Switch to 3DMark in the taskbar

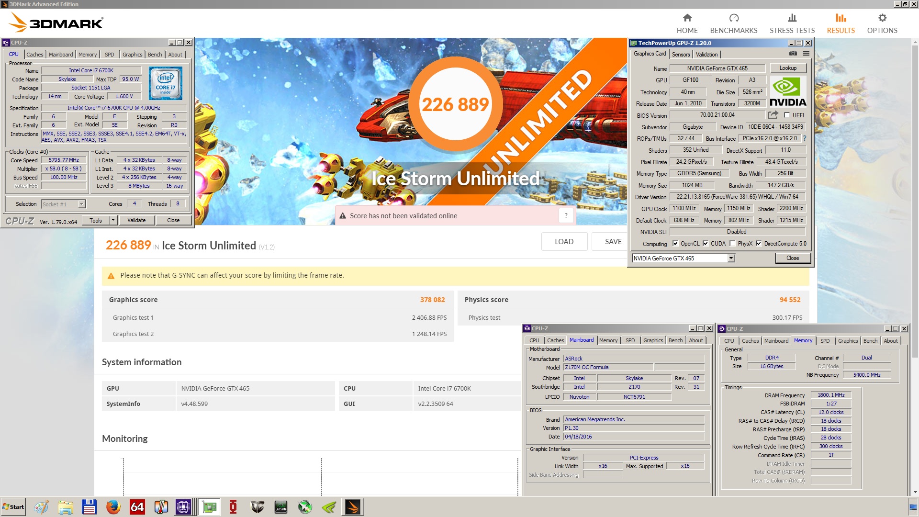(353, 507)
